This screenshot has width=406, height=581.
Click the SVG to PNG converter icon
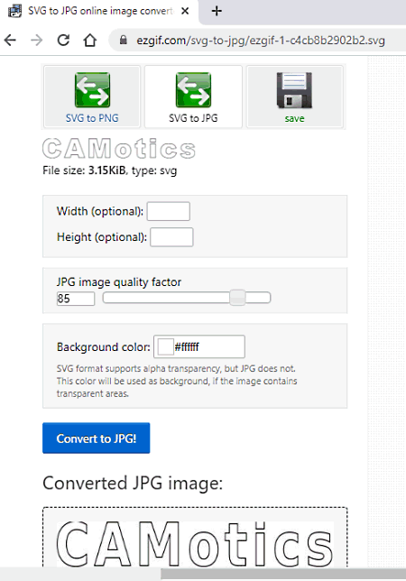click(x=92, y=89)
